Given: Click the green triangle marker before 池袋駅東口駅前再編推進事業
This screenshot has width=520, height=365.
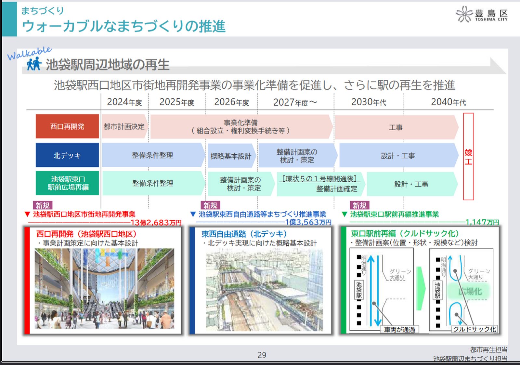Looking at the screenshot, I should click(344, 214).
